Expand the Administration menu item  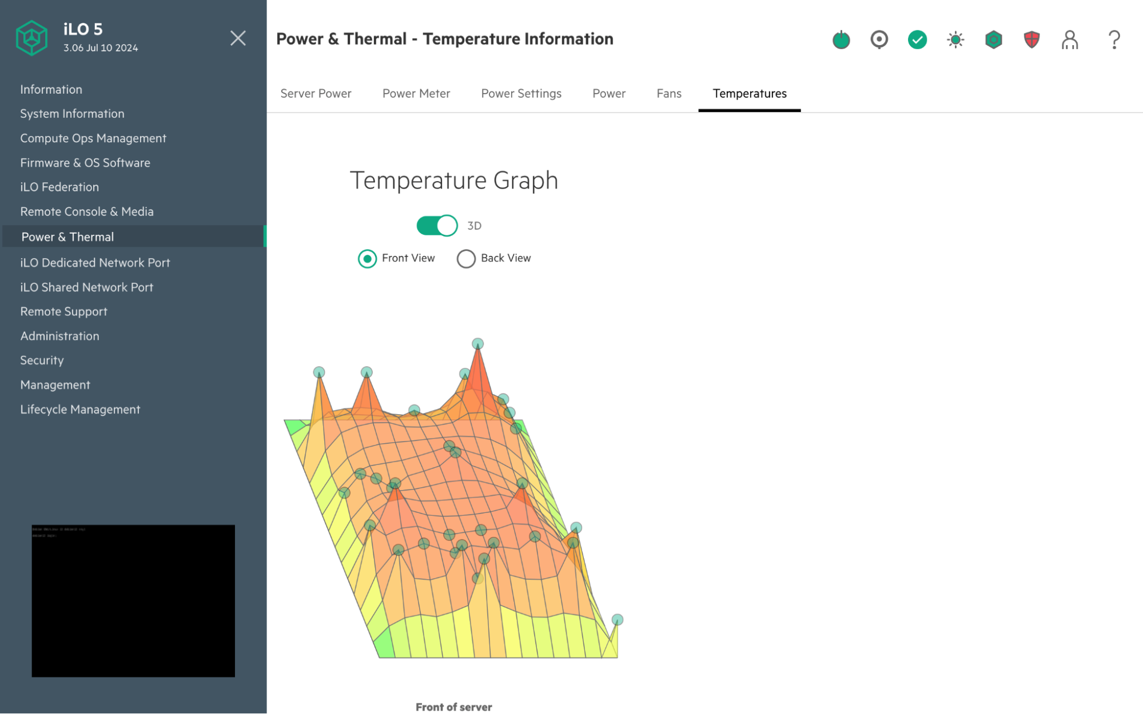coord(59,336)
